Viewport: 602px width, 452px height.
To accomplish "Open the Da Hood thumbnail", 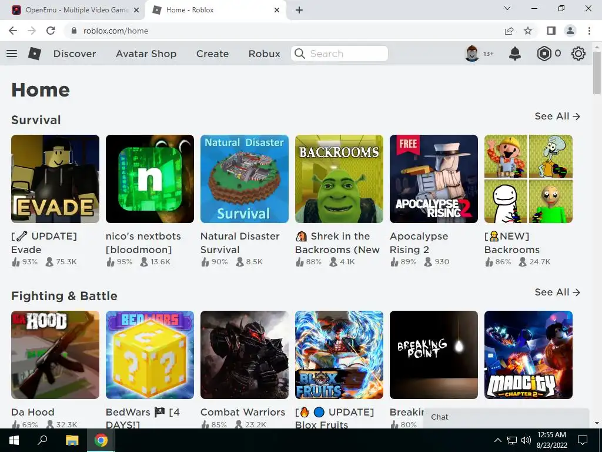I will click(55, 355).
